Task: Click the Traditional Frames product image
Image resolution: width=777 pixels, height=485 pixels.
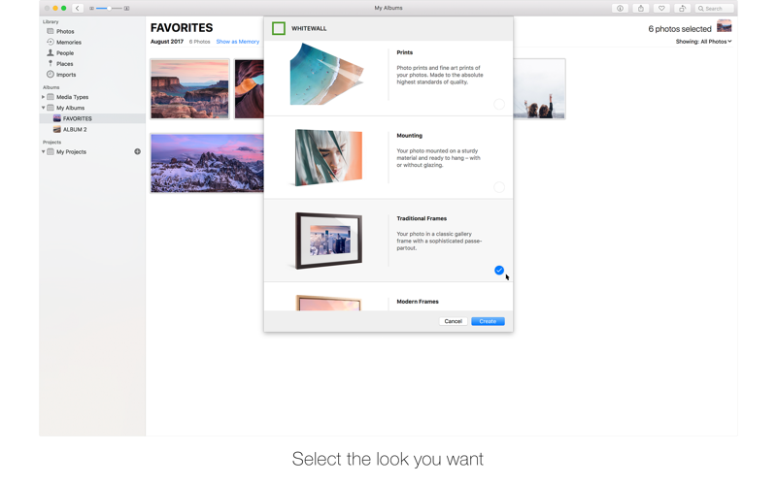Action: [x=328, y=241]
